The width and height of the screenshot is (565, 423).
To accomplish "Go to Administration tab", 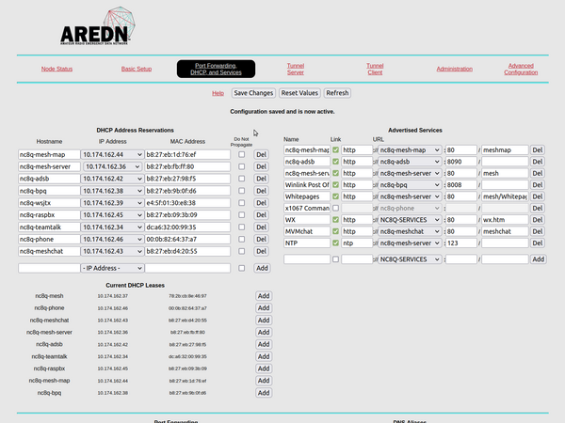I will coord(455,69).
